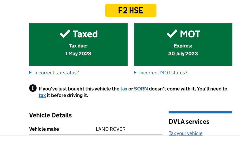Viewport: 240px width, 146px height.
Task: Click the Tax due 1 May 2023 text
Action: click(78, 50)
